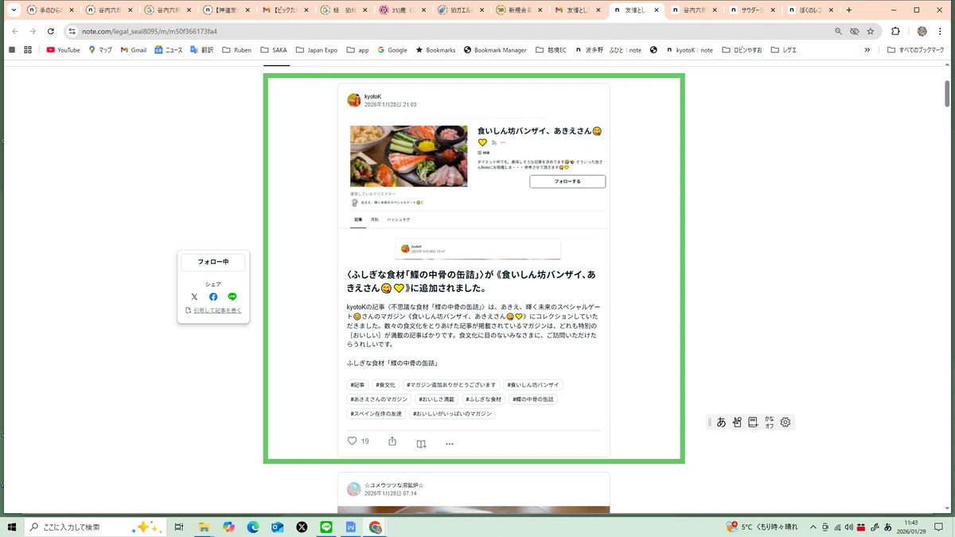Share on Facebook from the share panel
This screenshot has height=537, width=955.
click(213, 297)
